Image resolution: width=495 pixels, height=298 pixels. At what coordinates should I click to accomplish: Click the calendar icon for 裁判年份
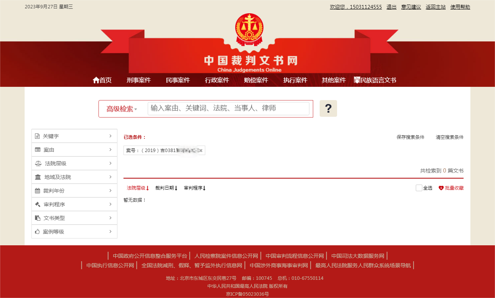pos(37,191)
